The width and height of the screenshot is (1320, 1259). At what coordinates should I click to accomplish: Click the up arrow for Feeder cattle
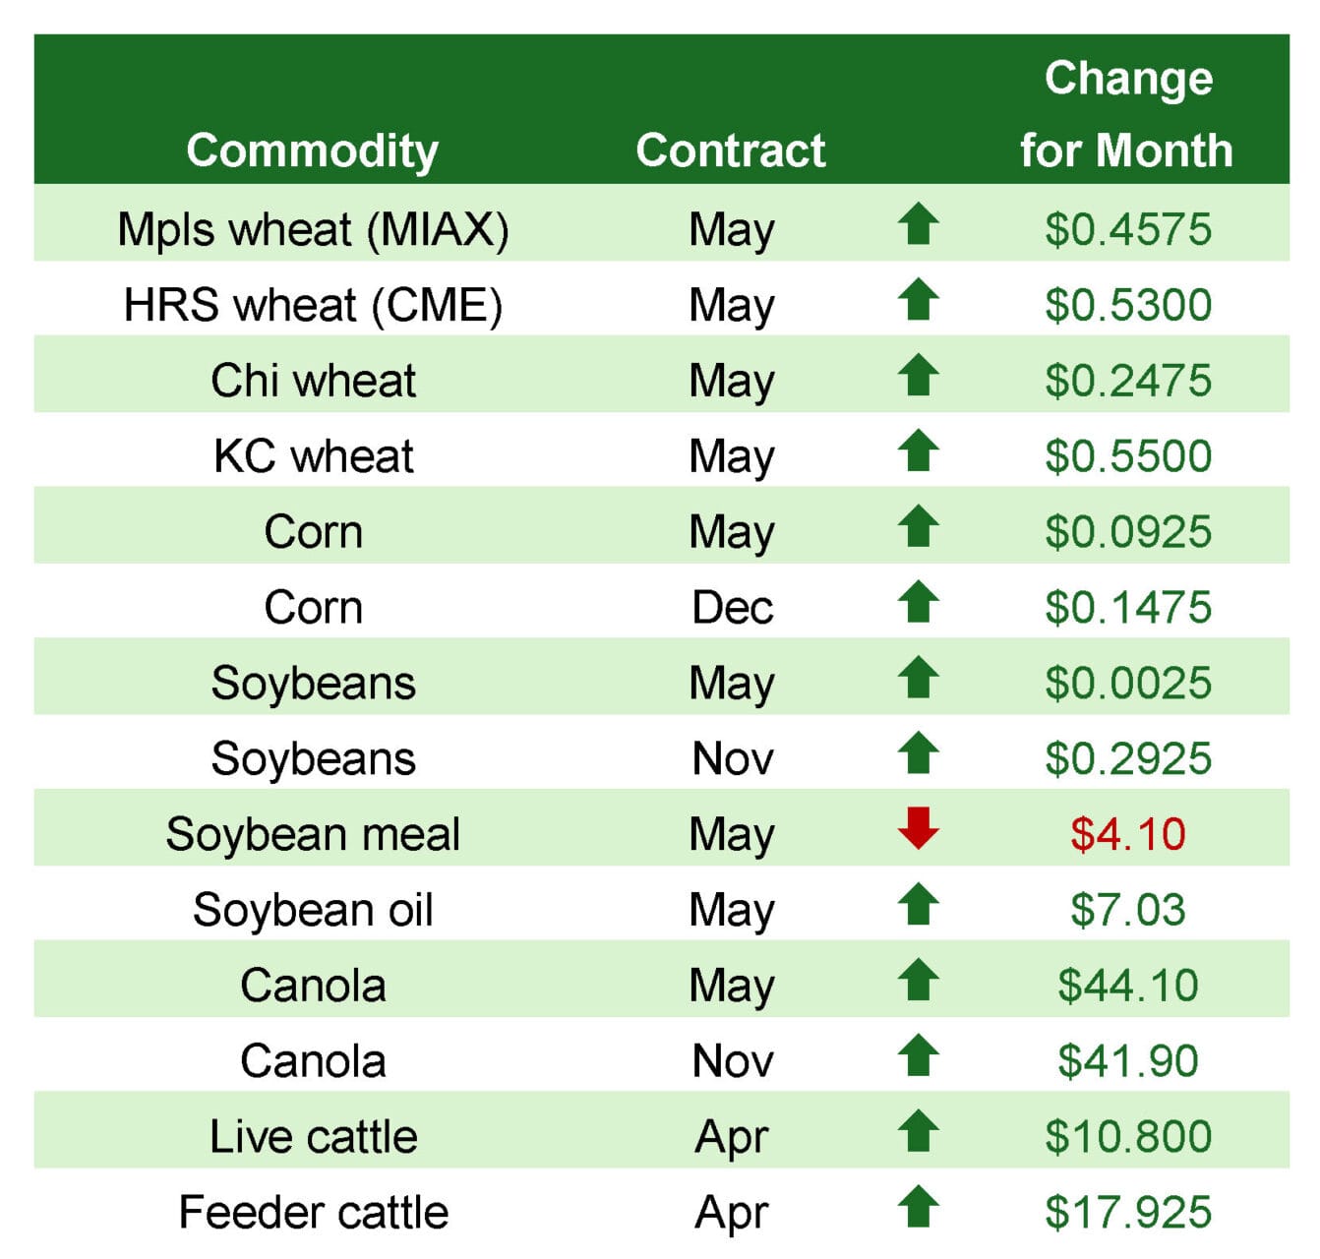click(x=918, y=1207)
